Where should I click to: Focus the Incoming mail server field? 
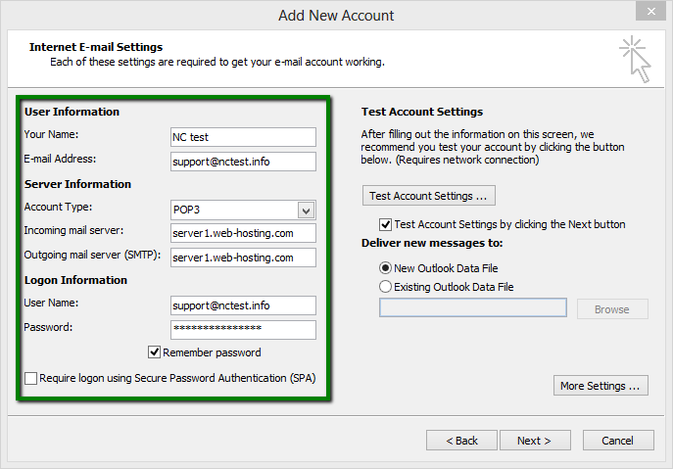click(242, 233)
